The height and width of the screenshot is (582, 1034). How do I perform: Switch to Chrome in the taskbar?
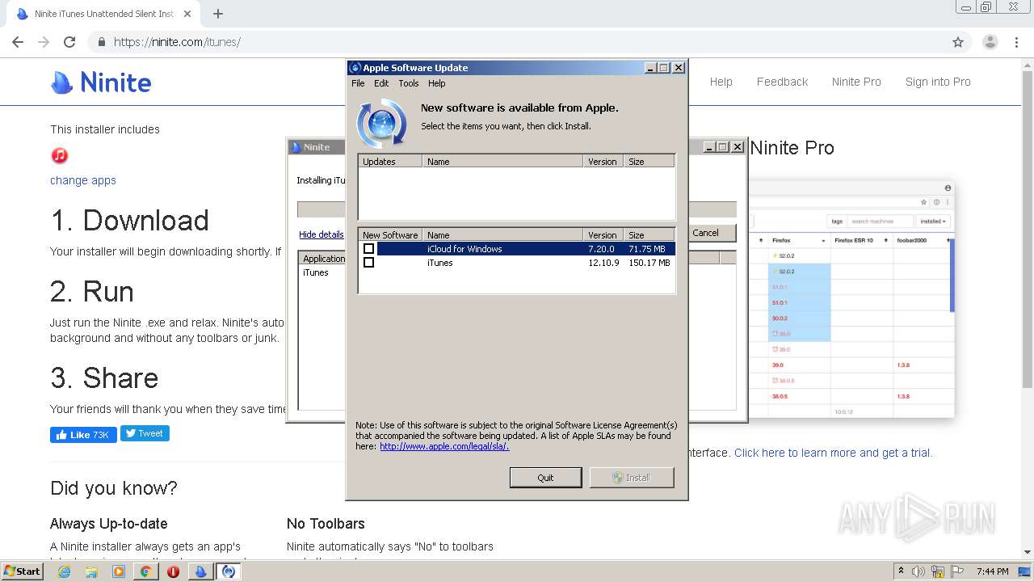pos(145,571)
